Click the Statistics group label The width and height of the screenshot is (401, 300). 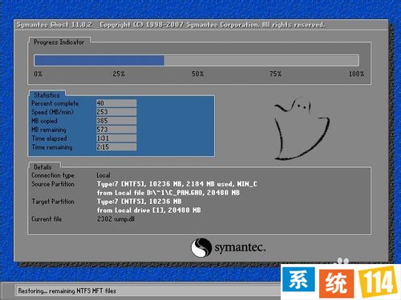pyautogui.click(x=47, y=95)
